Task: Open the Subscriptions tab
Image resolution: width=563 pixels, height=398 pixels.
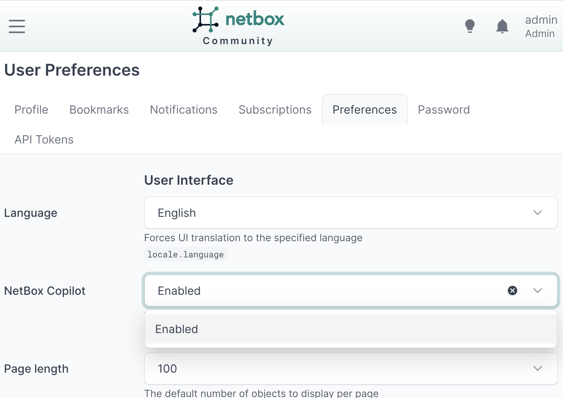Action: pos(275,109)
